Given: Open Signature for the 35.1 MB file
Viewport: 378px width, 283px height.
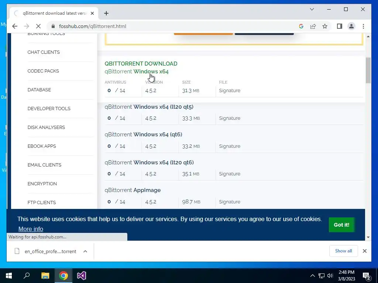Looking at the screenshot, I should pyautogui.click(x=230, y=174).
